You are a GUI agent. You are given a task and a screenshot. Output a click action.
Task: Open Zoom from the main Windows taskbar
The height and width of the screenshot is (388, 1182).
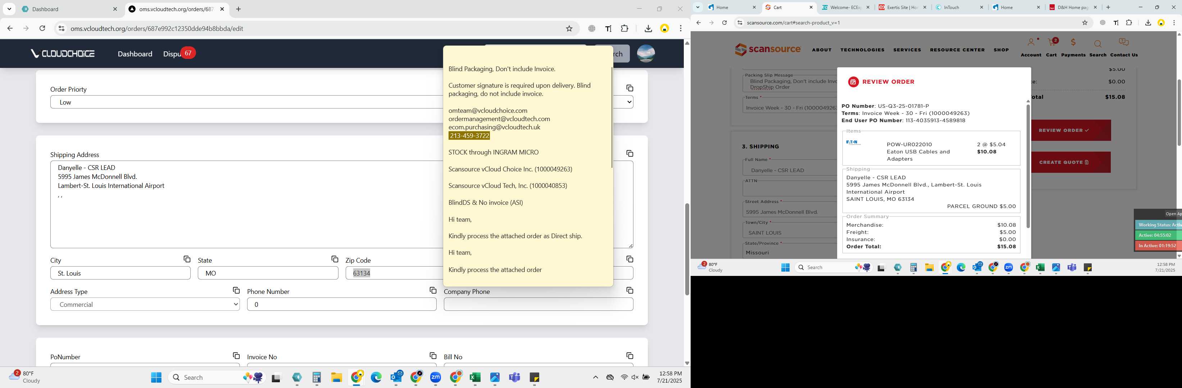[436, 378]
